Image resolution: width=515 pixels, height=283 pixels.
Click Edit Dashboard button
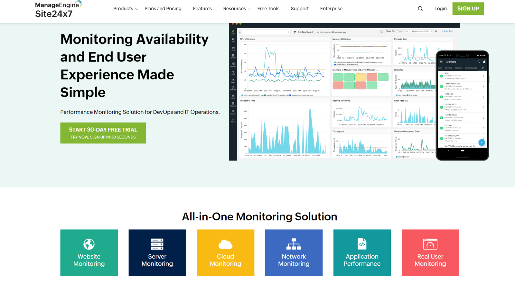[304, 32]
